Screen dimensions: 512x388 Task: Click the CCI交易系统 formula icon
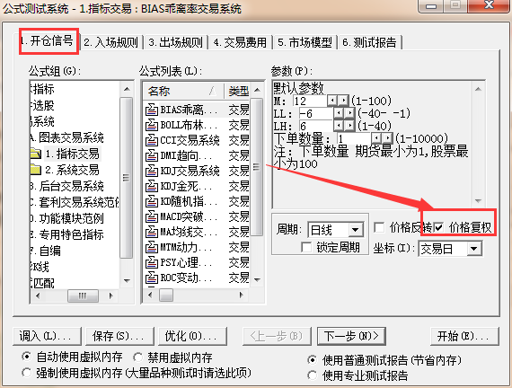click(152, 140)
